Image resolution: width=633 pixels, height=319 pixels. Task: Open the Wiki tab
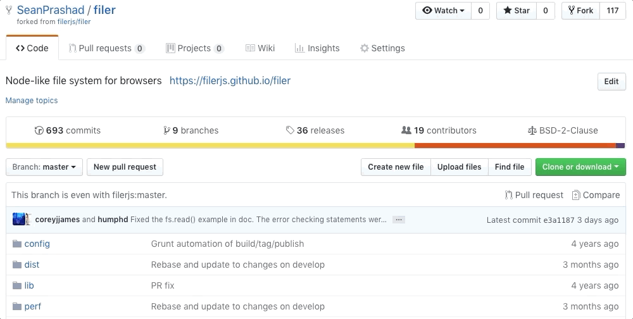click(x=260, y=48)
